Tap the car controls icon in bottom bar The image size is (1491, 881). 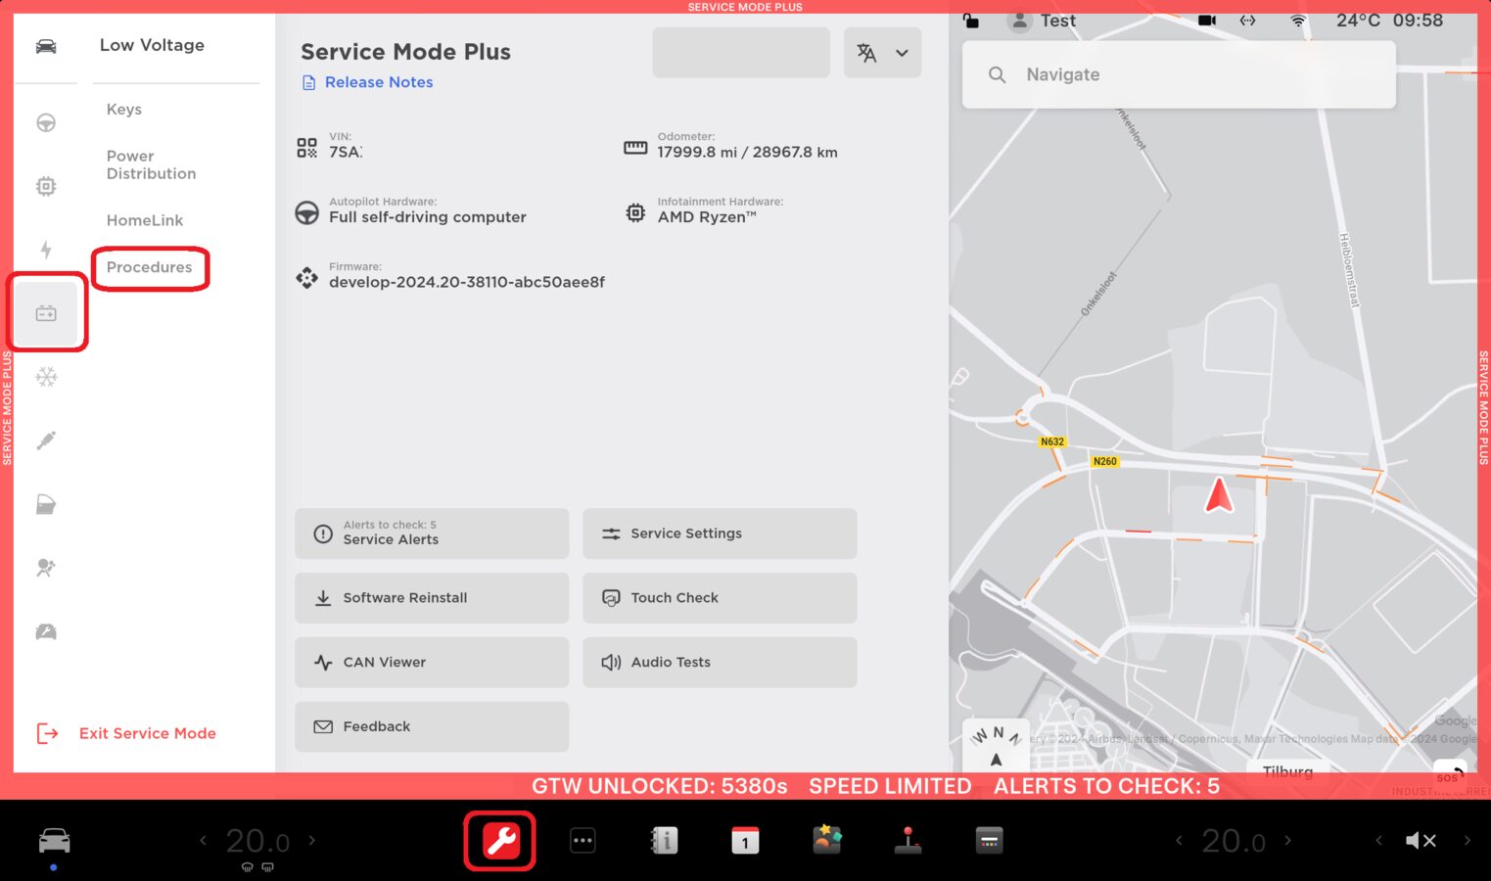point(54,840)
